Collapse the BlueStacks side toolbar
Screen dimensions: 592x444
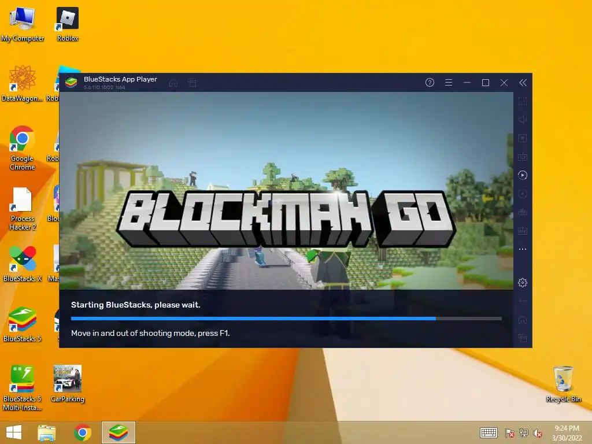click(523, 83)
